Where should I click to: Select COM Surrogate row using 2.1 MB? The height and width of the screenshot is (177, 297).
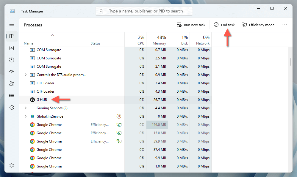(x=115, y=67)
